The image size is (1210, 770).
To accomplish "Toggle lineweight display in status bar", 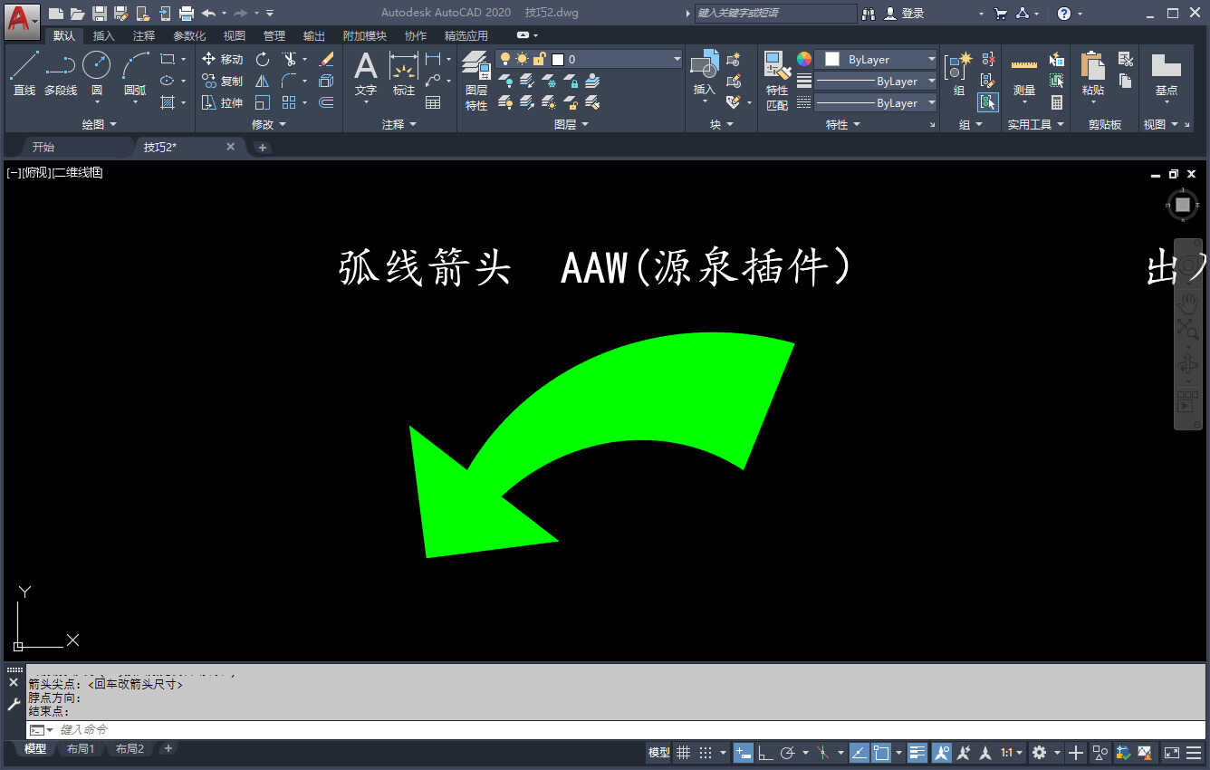I will tap(917, 753).
